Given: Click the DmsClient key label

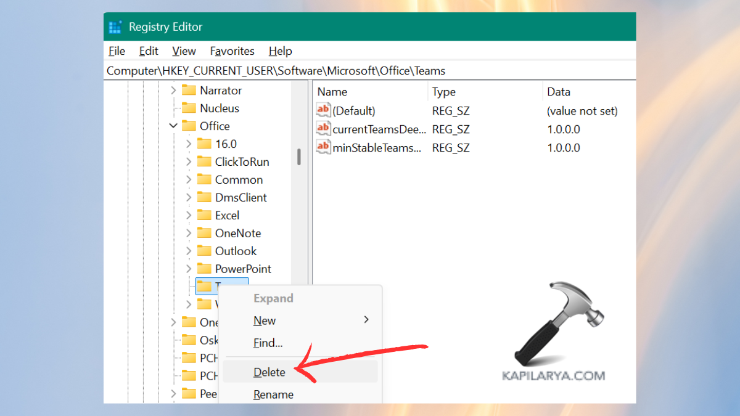Looking at the screenshot, I should (x=241, y=198).
